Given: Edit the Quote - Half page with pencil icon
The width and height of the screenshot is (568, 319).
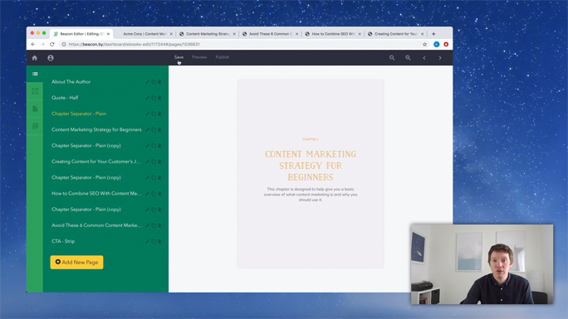Looking at the screenshot, I should click(148, 98).
